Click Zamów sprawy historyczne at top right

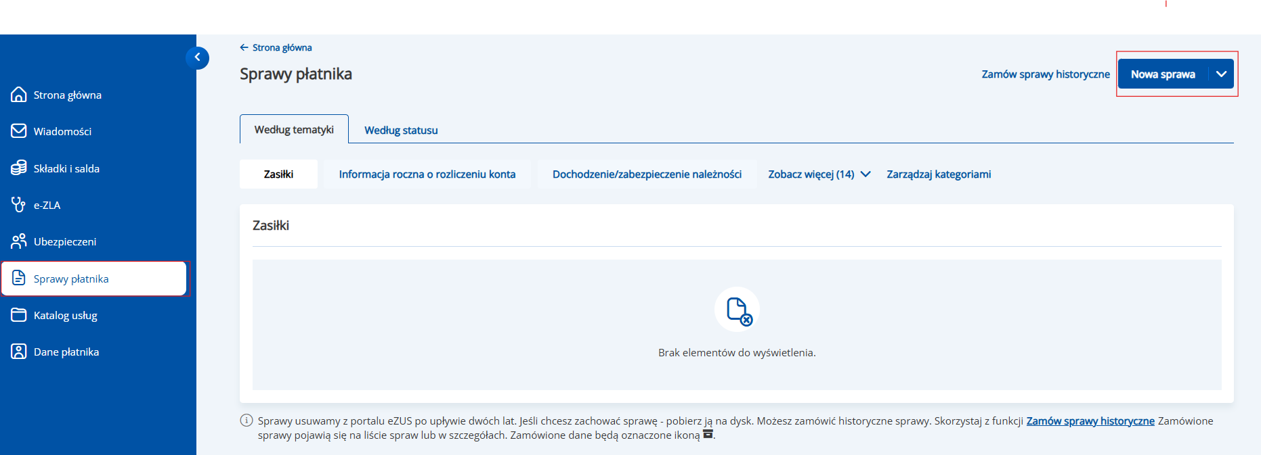(x=1046, y=74)
